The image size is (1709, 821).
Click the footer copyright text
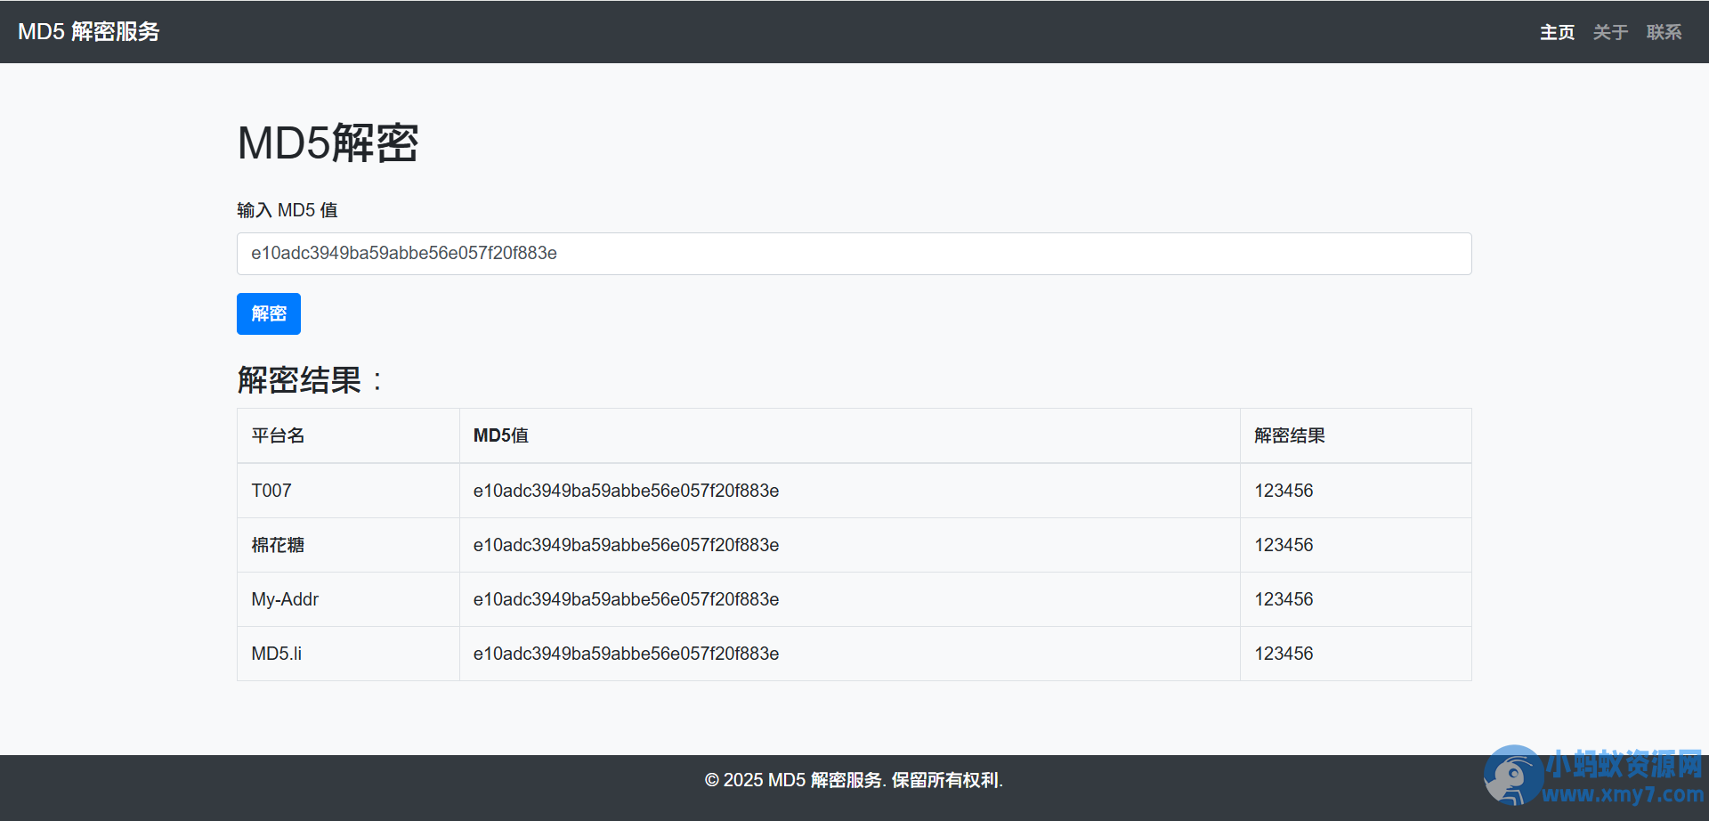coord(854,780)
